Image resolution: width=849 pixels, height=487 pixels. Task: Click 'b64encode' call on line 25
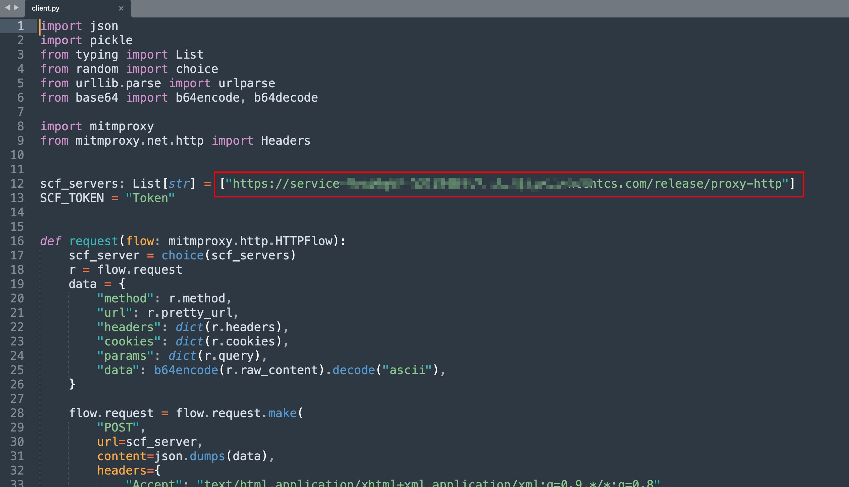(x=186, y=370)
